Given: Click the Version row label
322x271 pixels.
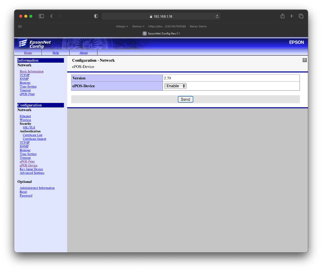Looking at the screenshot, I should click(79, 78).
